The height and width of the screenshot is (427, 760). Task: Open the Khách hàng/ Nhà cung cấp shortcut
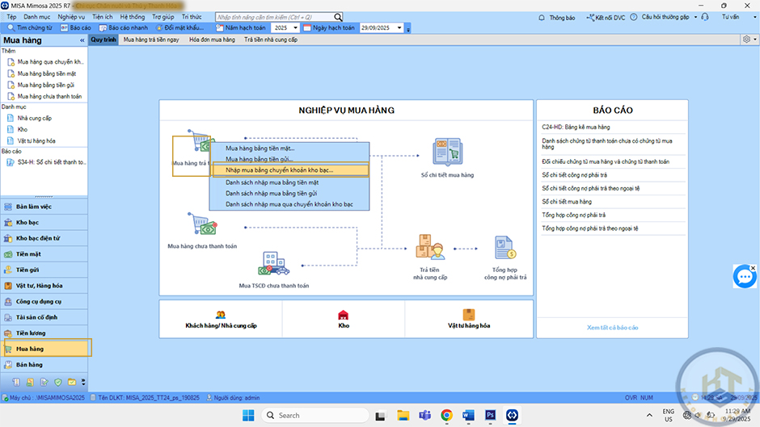221,320
